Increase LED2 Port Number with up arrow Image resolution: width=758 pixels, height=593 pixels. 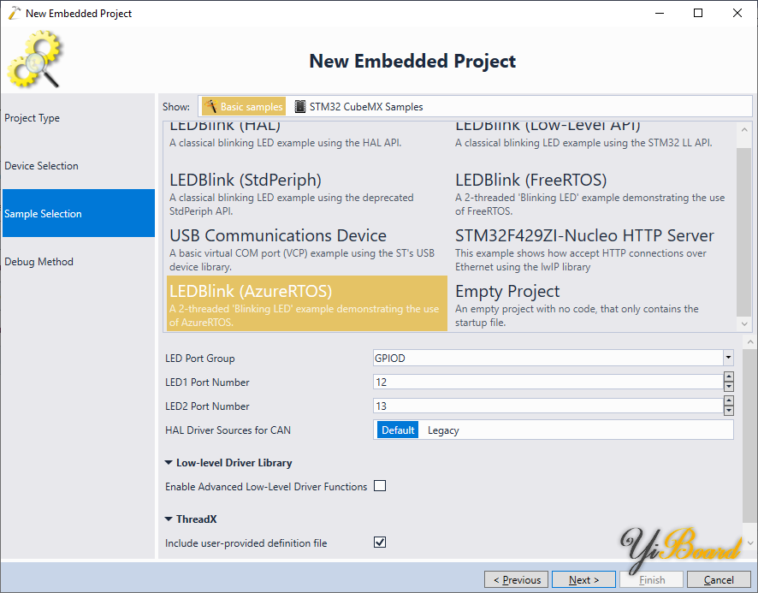coord(729,401)
